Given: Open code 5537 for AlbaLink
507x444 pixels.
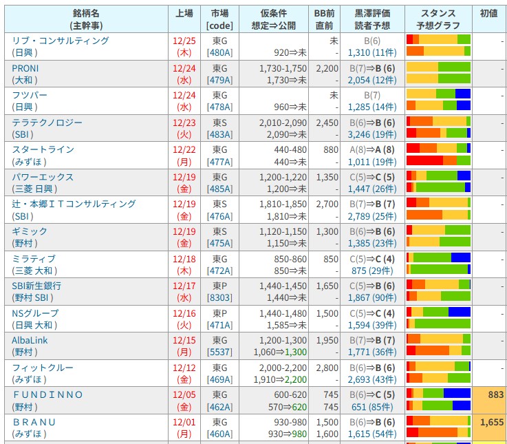Looking at the screenshot, I should (220, 352).
